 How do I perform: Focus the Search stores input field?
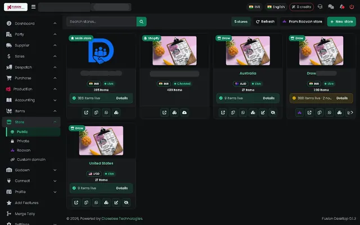point(101,21)
